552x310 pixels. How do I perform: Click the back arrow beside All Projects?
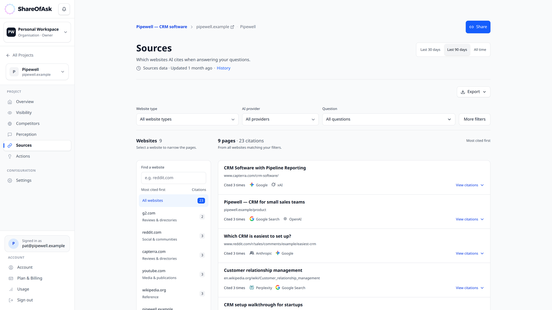(x=8, y=55)
